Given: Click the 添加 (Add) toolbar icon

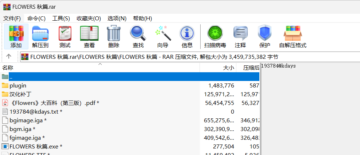Looking at the screenshot, I should tap(16, 37).
